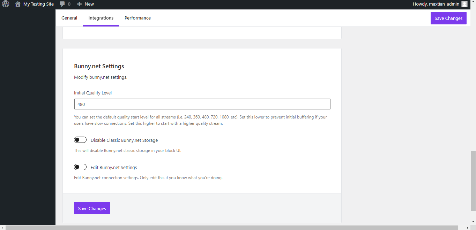Focus the Initial Quality Level field
The width and height of the screenshot is (476, 230).
point(202,104)
